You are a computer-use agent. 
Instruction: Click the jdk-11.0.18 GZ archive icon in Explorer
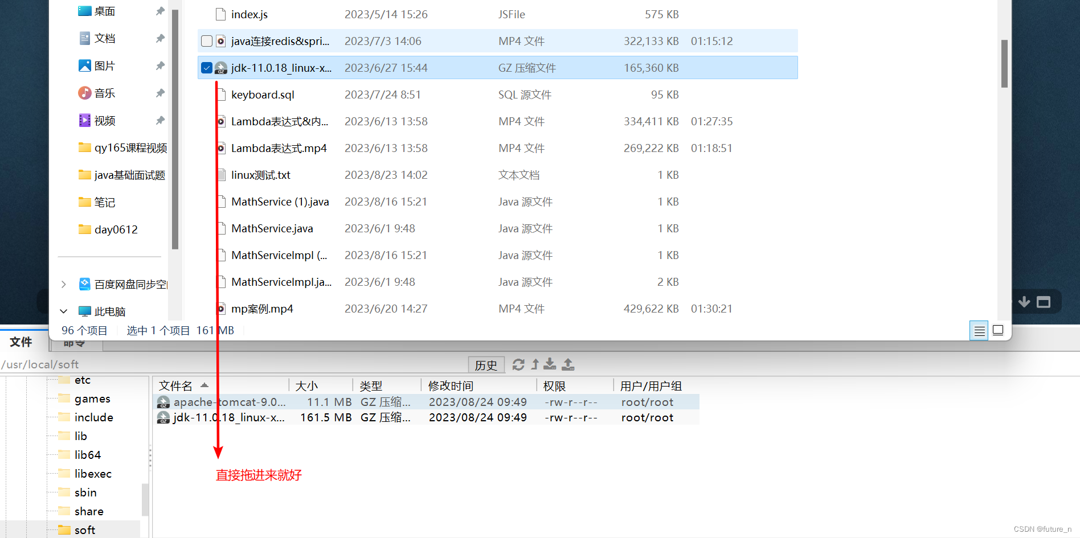221,68
